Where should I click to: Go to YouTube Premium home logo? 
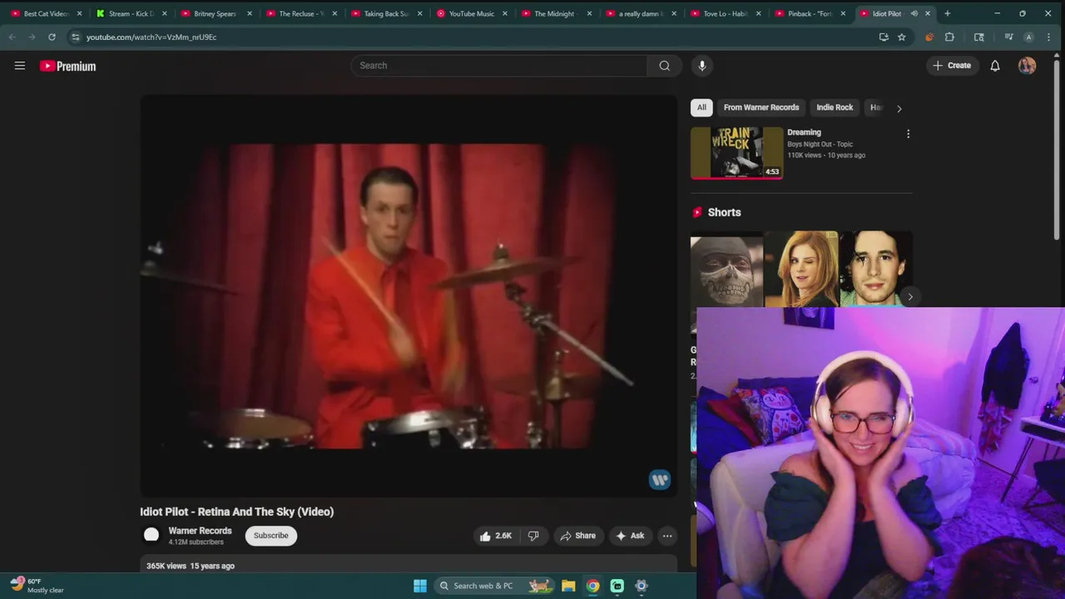click(67, 66)
